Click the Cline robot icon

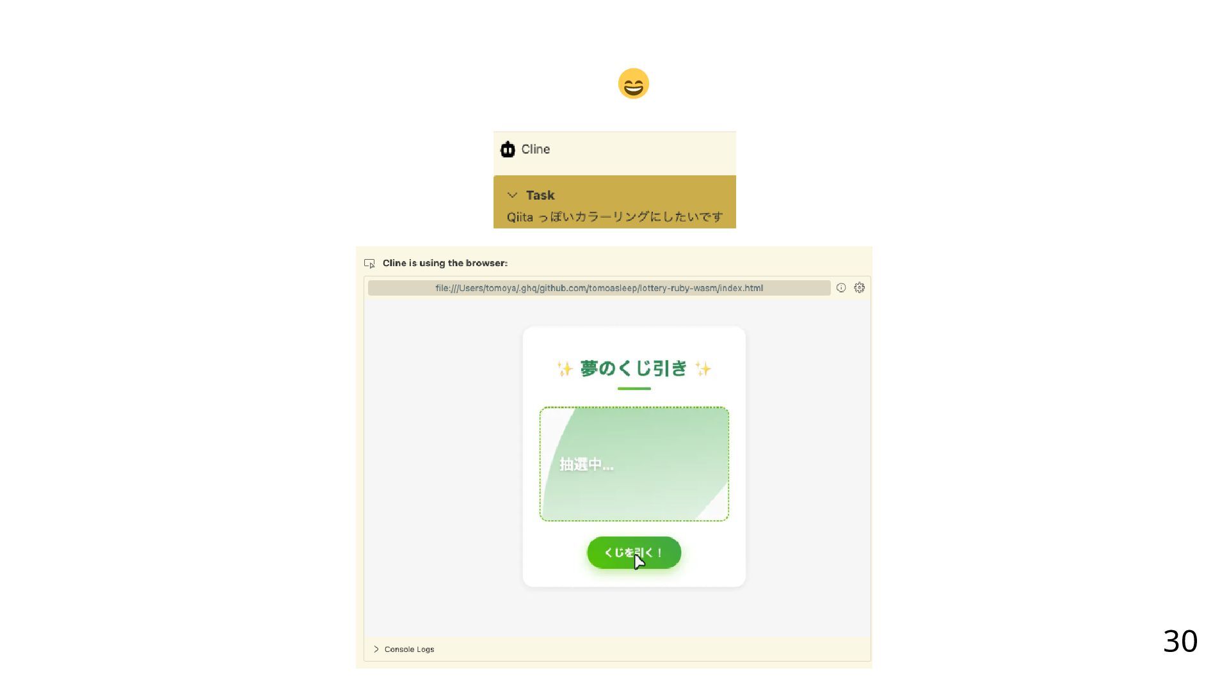click(x=508, y=149)
